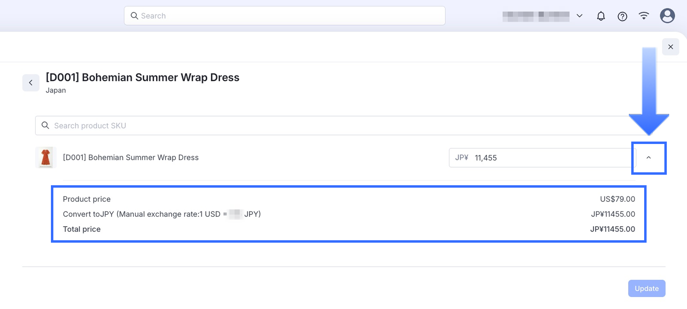The width and height of the screenshot is (687, 309).
Task: Open the help question mark icon
Action: click(x=622, y=16)
